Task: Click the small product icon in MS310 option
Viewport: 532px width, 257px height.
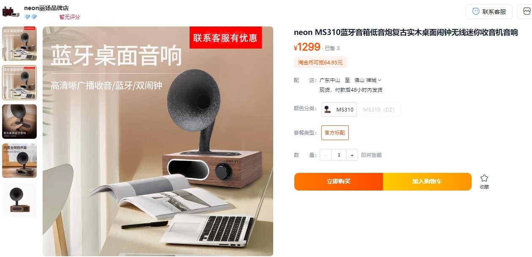Action: pos(328,109)
